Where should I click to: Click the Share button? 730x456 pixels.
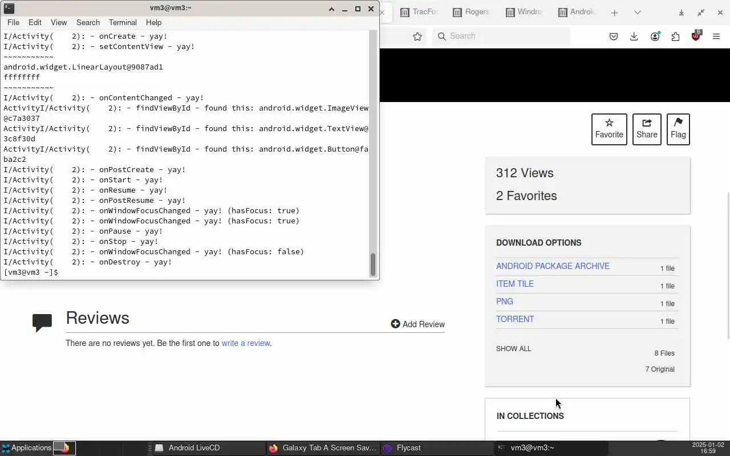pyautogui.click(x=647, y=129)
